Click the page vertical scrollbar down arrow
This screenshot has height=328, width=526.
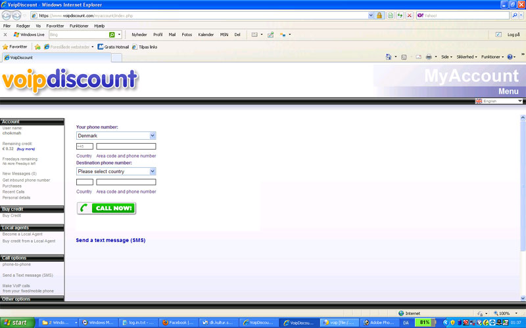click(523, 298)
